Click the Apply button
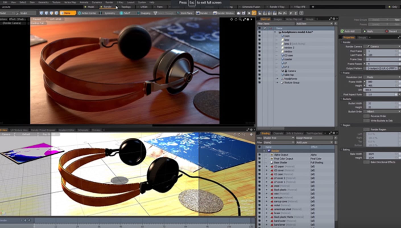 (370, 31)
